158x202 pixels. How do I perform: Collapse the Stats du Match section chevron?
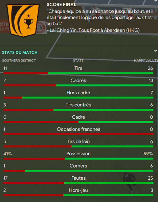click(156, 50)
